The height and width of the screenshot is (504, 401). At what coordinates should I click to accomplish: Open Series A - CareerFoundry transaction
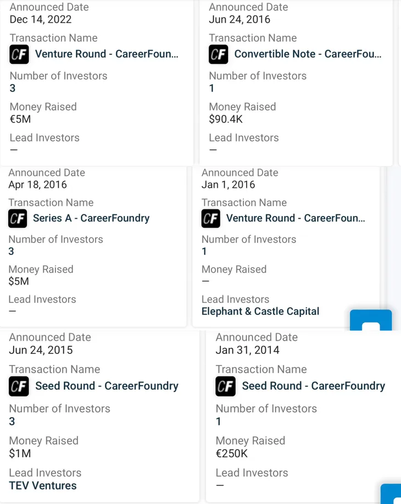[x=91, y=218]
